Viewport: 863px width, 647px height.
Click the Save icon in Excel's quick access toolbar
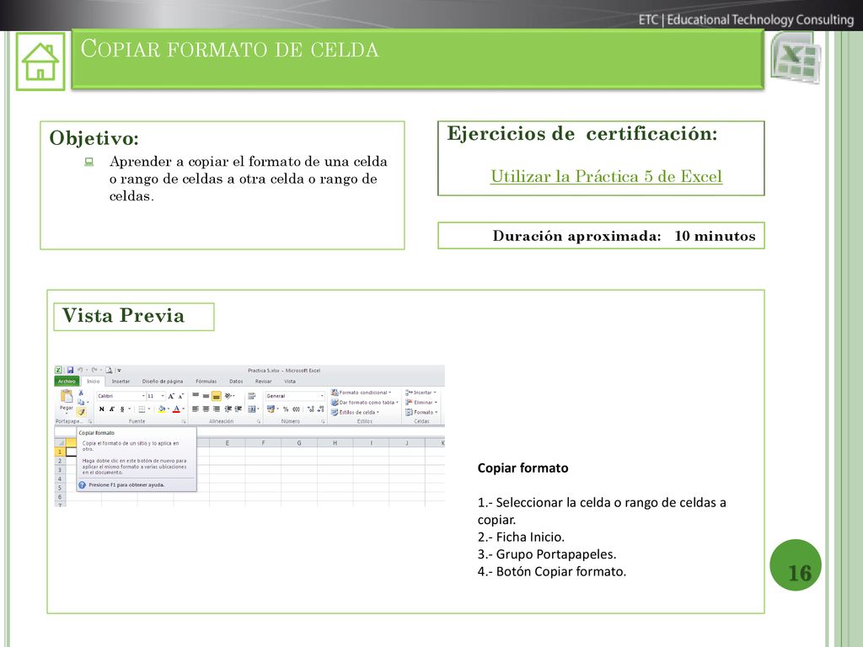coord(71,371)
